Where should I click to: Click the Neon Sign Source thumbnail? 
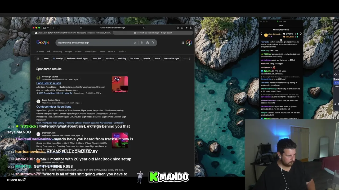120,84
